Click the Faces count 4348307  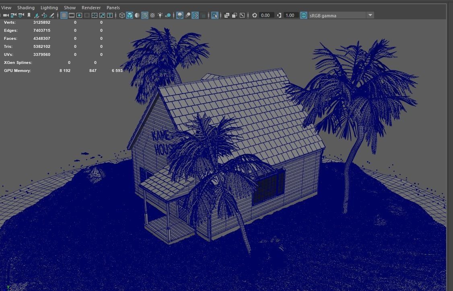pyautogui.click(x=41, y=39)
